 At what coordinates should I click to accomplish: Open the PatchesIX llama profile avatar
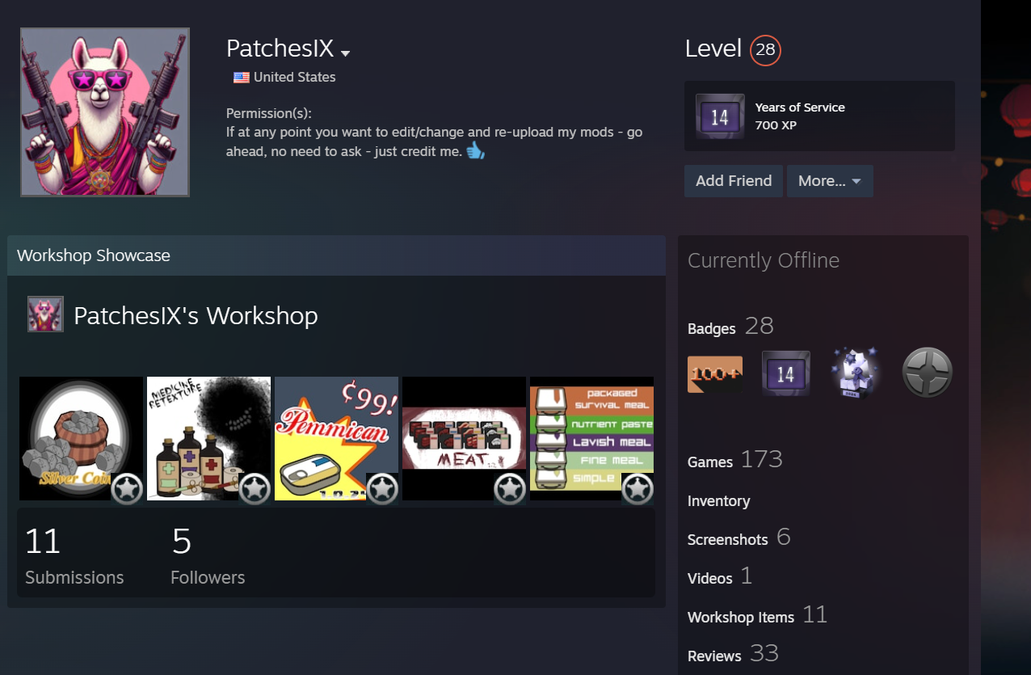click(105, 112)
